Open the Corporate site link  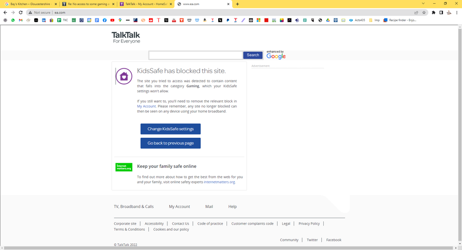pos(125,224)
